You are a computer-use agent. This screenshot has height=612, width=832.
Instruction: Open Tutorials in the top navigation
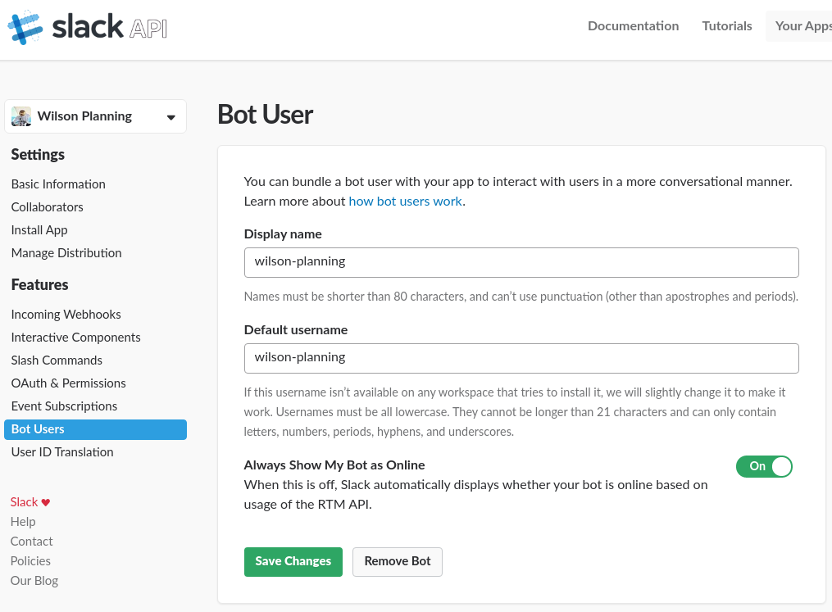[x=726, y=26]
